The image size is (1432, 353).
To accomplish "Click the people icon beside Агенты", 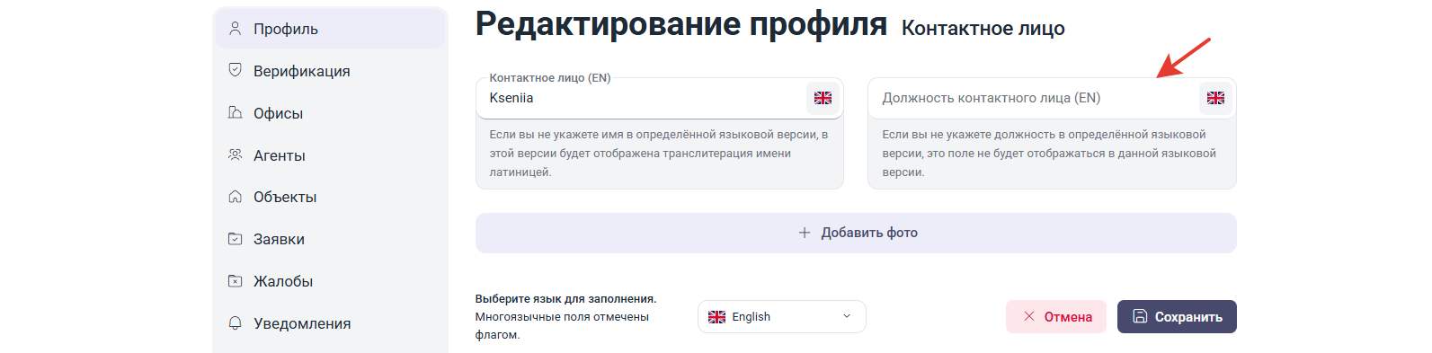I will (x=236, y=154).
